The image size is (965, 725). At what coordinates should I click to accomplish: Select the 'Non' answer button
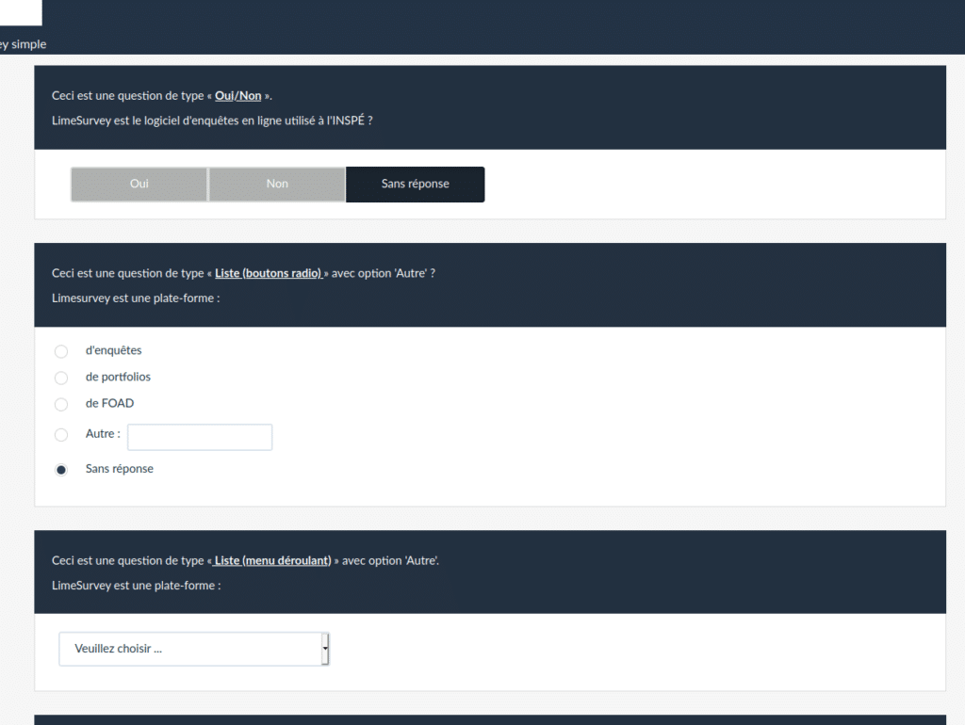[277, 184]
